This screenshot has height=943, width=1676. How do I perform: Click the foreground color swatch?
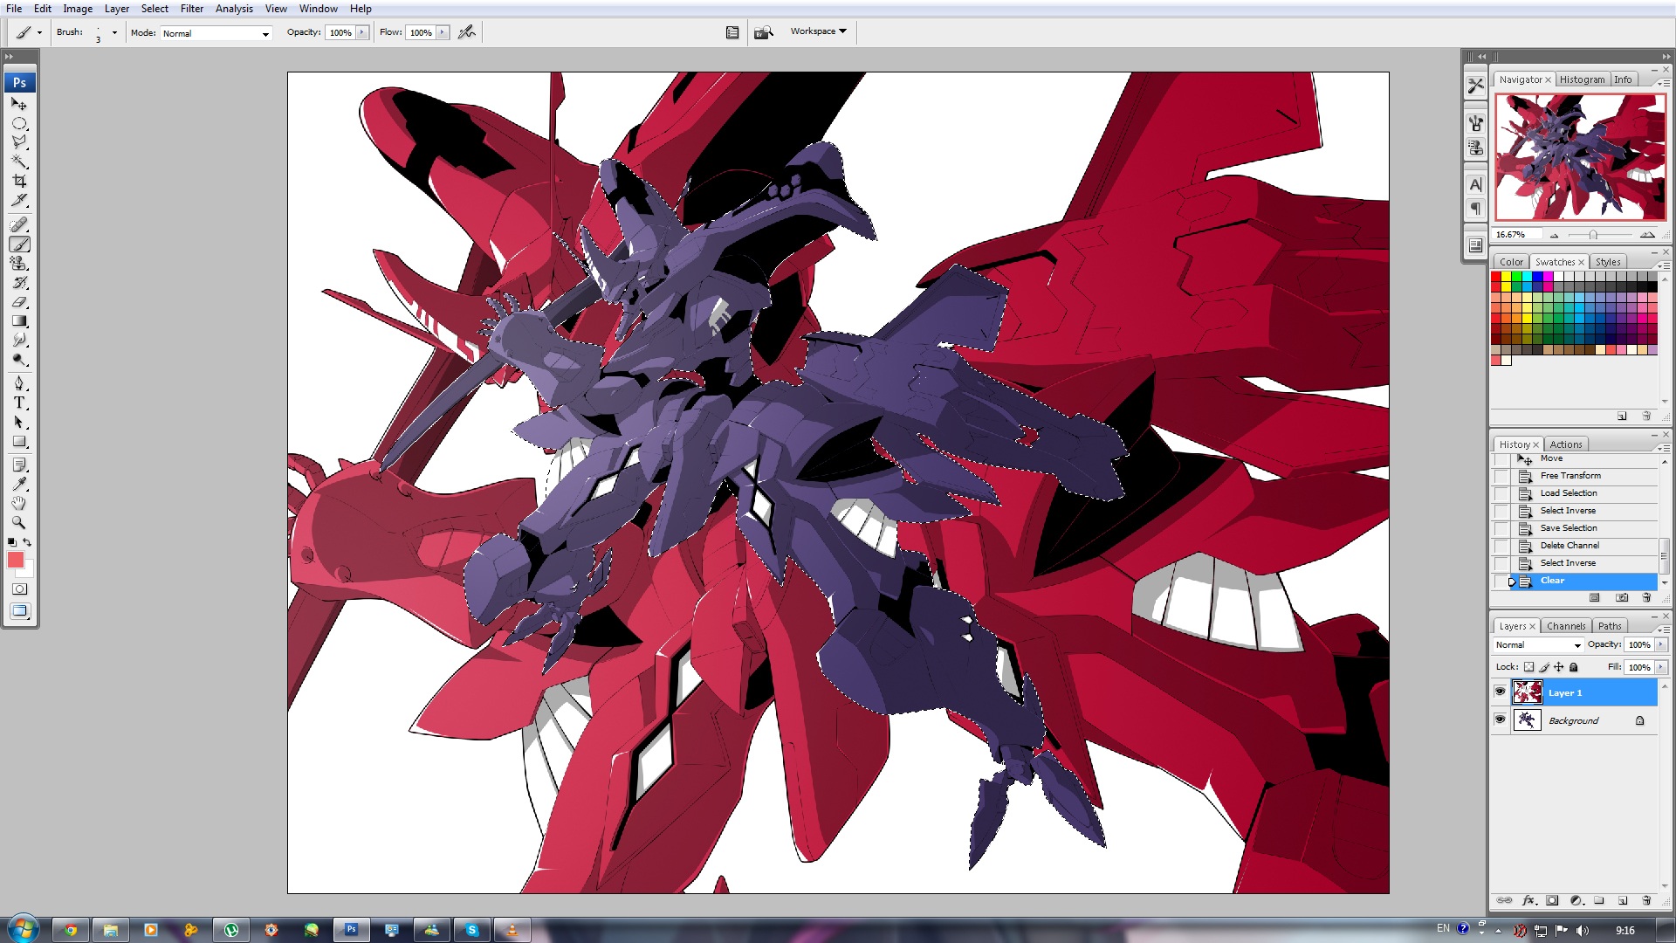(x=16, y=561)
